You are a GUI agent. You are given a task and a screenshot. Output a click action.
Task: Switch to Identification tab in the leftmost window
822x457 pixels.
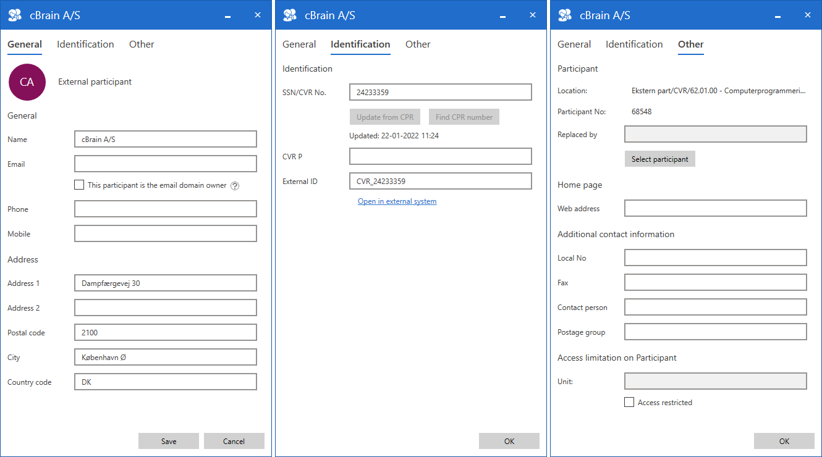click(85, 44)
